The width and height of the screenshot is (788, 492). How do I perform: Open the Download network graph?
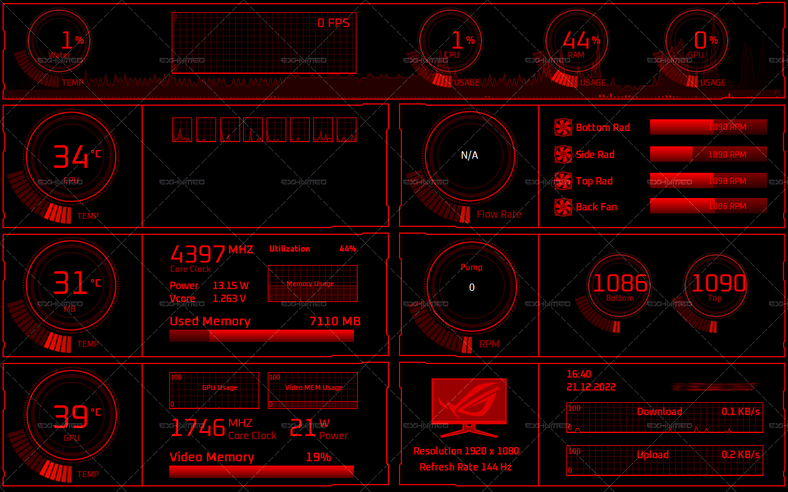point(665,415)
